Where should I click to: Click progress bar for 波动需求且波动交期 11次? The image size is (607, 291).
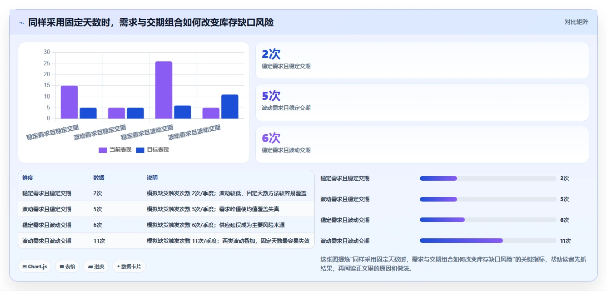pyautogui.click(x=488, y=241)
